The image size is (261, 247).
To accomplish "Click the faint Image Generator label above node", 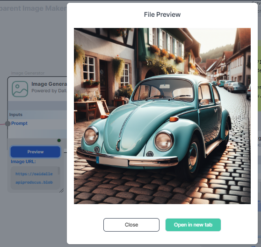I will click(x=28, y=73).
